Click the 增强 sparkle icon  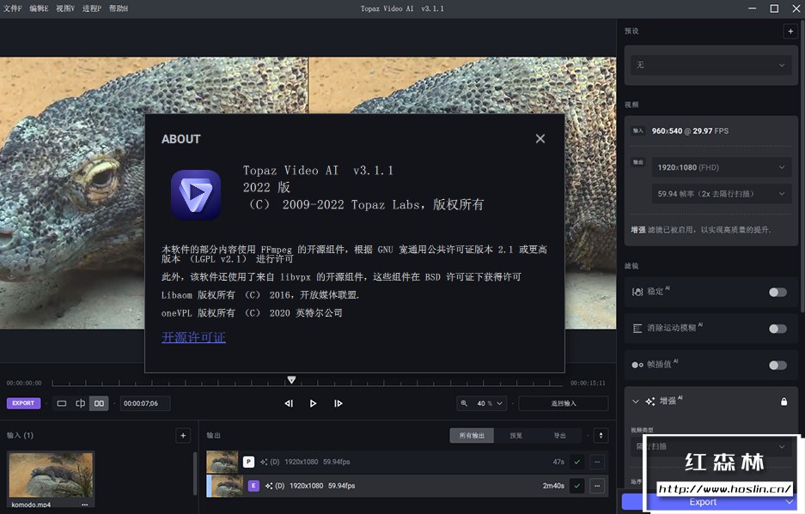point(650,401)
